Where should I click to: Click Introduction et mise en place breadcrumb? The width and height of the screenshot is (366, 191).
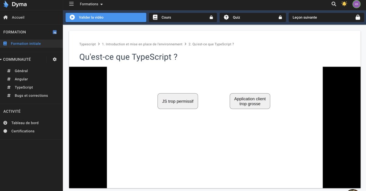click(142, 44)
